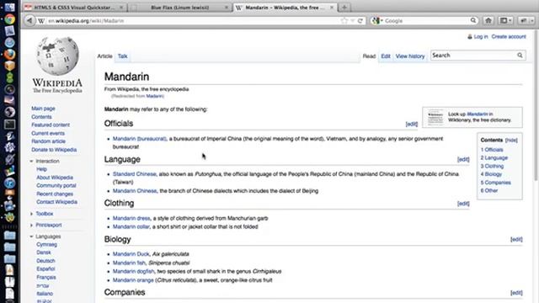Click the address bar URL field
Image resolution: width=539 pixels, height=303 pixels.
tap(193, 21)
